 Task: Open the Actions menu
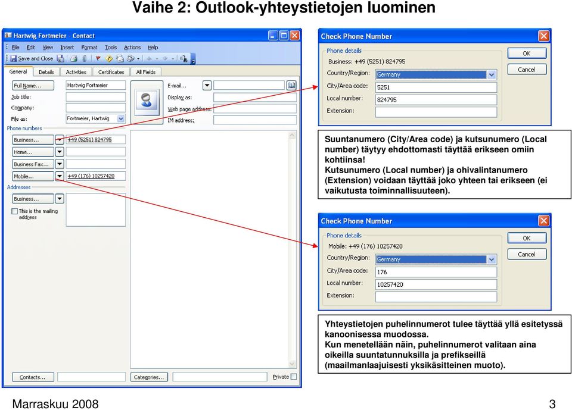tap(132, 48)
